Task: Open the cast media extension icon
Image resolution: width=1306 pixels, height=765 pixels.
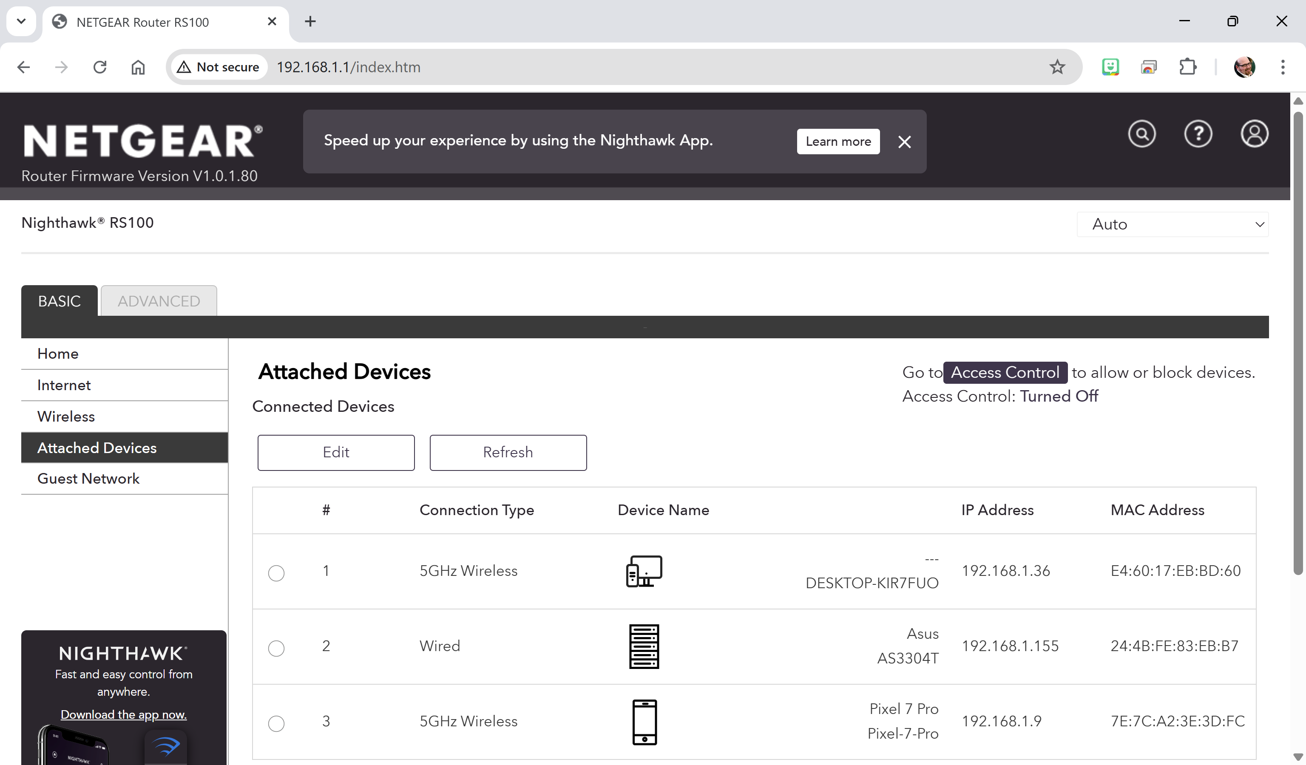Action: (1148, 67)
